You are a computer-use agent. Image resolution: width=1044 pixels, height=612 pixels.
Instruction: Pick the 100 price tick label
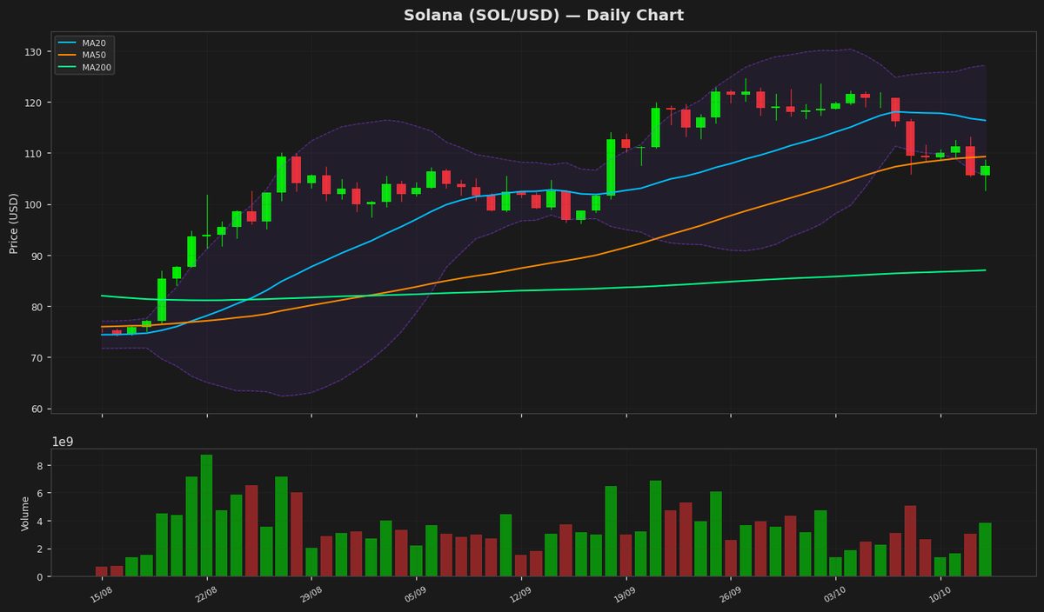point(33,205)
